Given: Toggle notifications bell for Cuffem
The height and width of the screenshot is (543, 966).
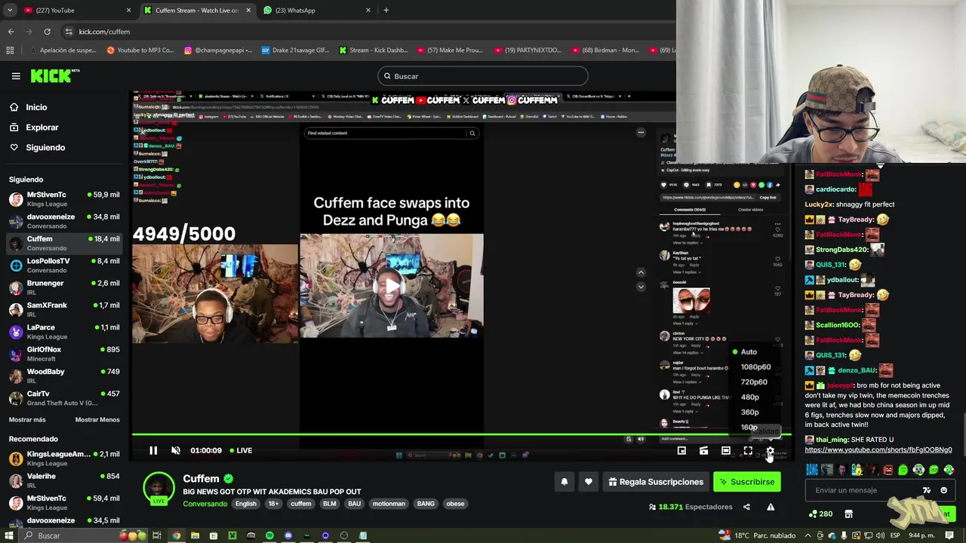Looking at the screenshot, I should click(565, 482).
